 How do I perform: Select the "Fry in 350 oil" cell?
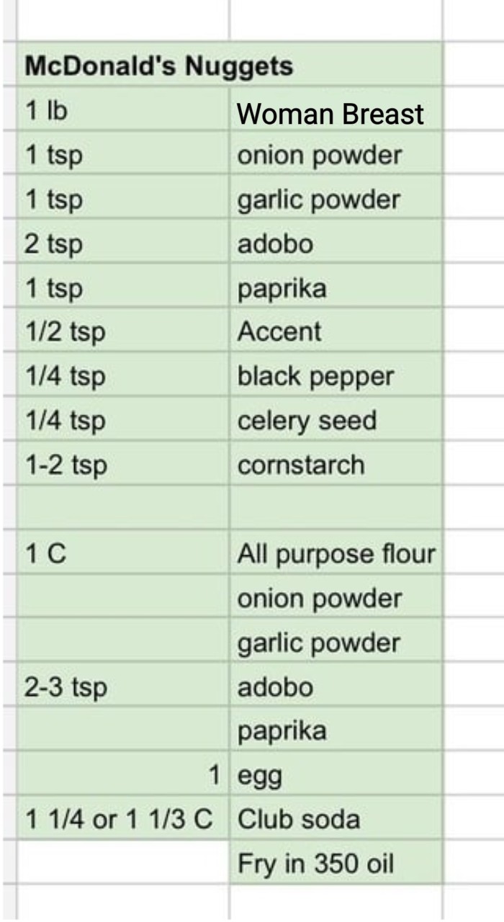336,864
